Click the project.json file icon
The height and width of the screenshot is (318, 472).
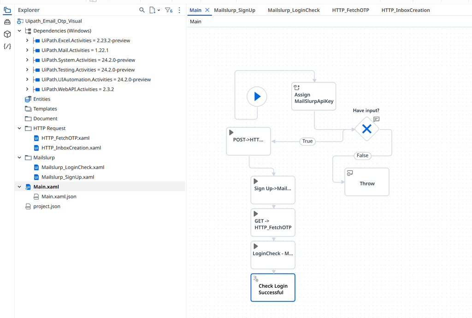(x=28, y=206)
